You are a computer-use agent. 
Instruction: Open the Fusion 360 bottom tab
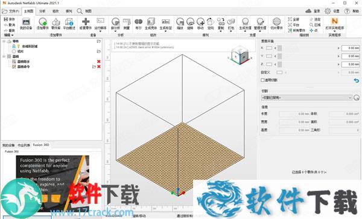(41, 145)
